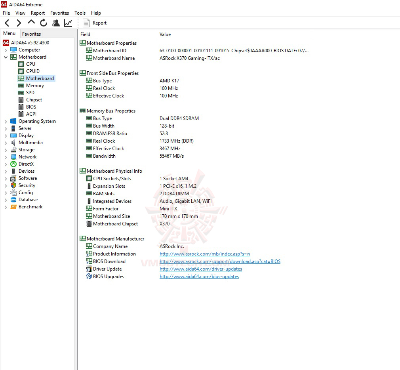This screenshot has width=400, height=370.
Task: Open the Tools menu
Action: click(x=80, y=13)
